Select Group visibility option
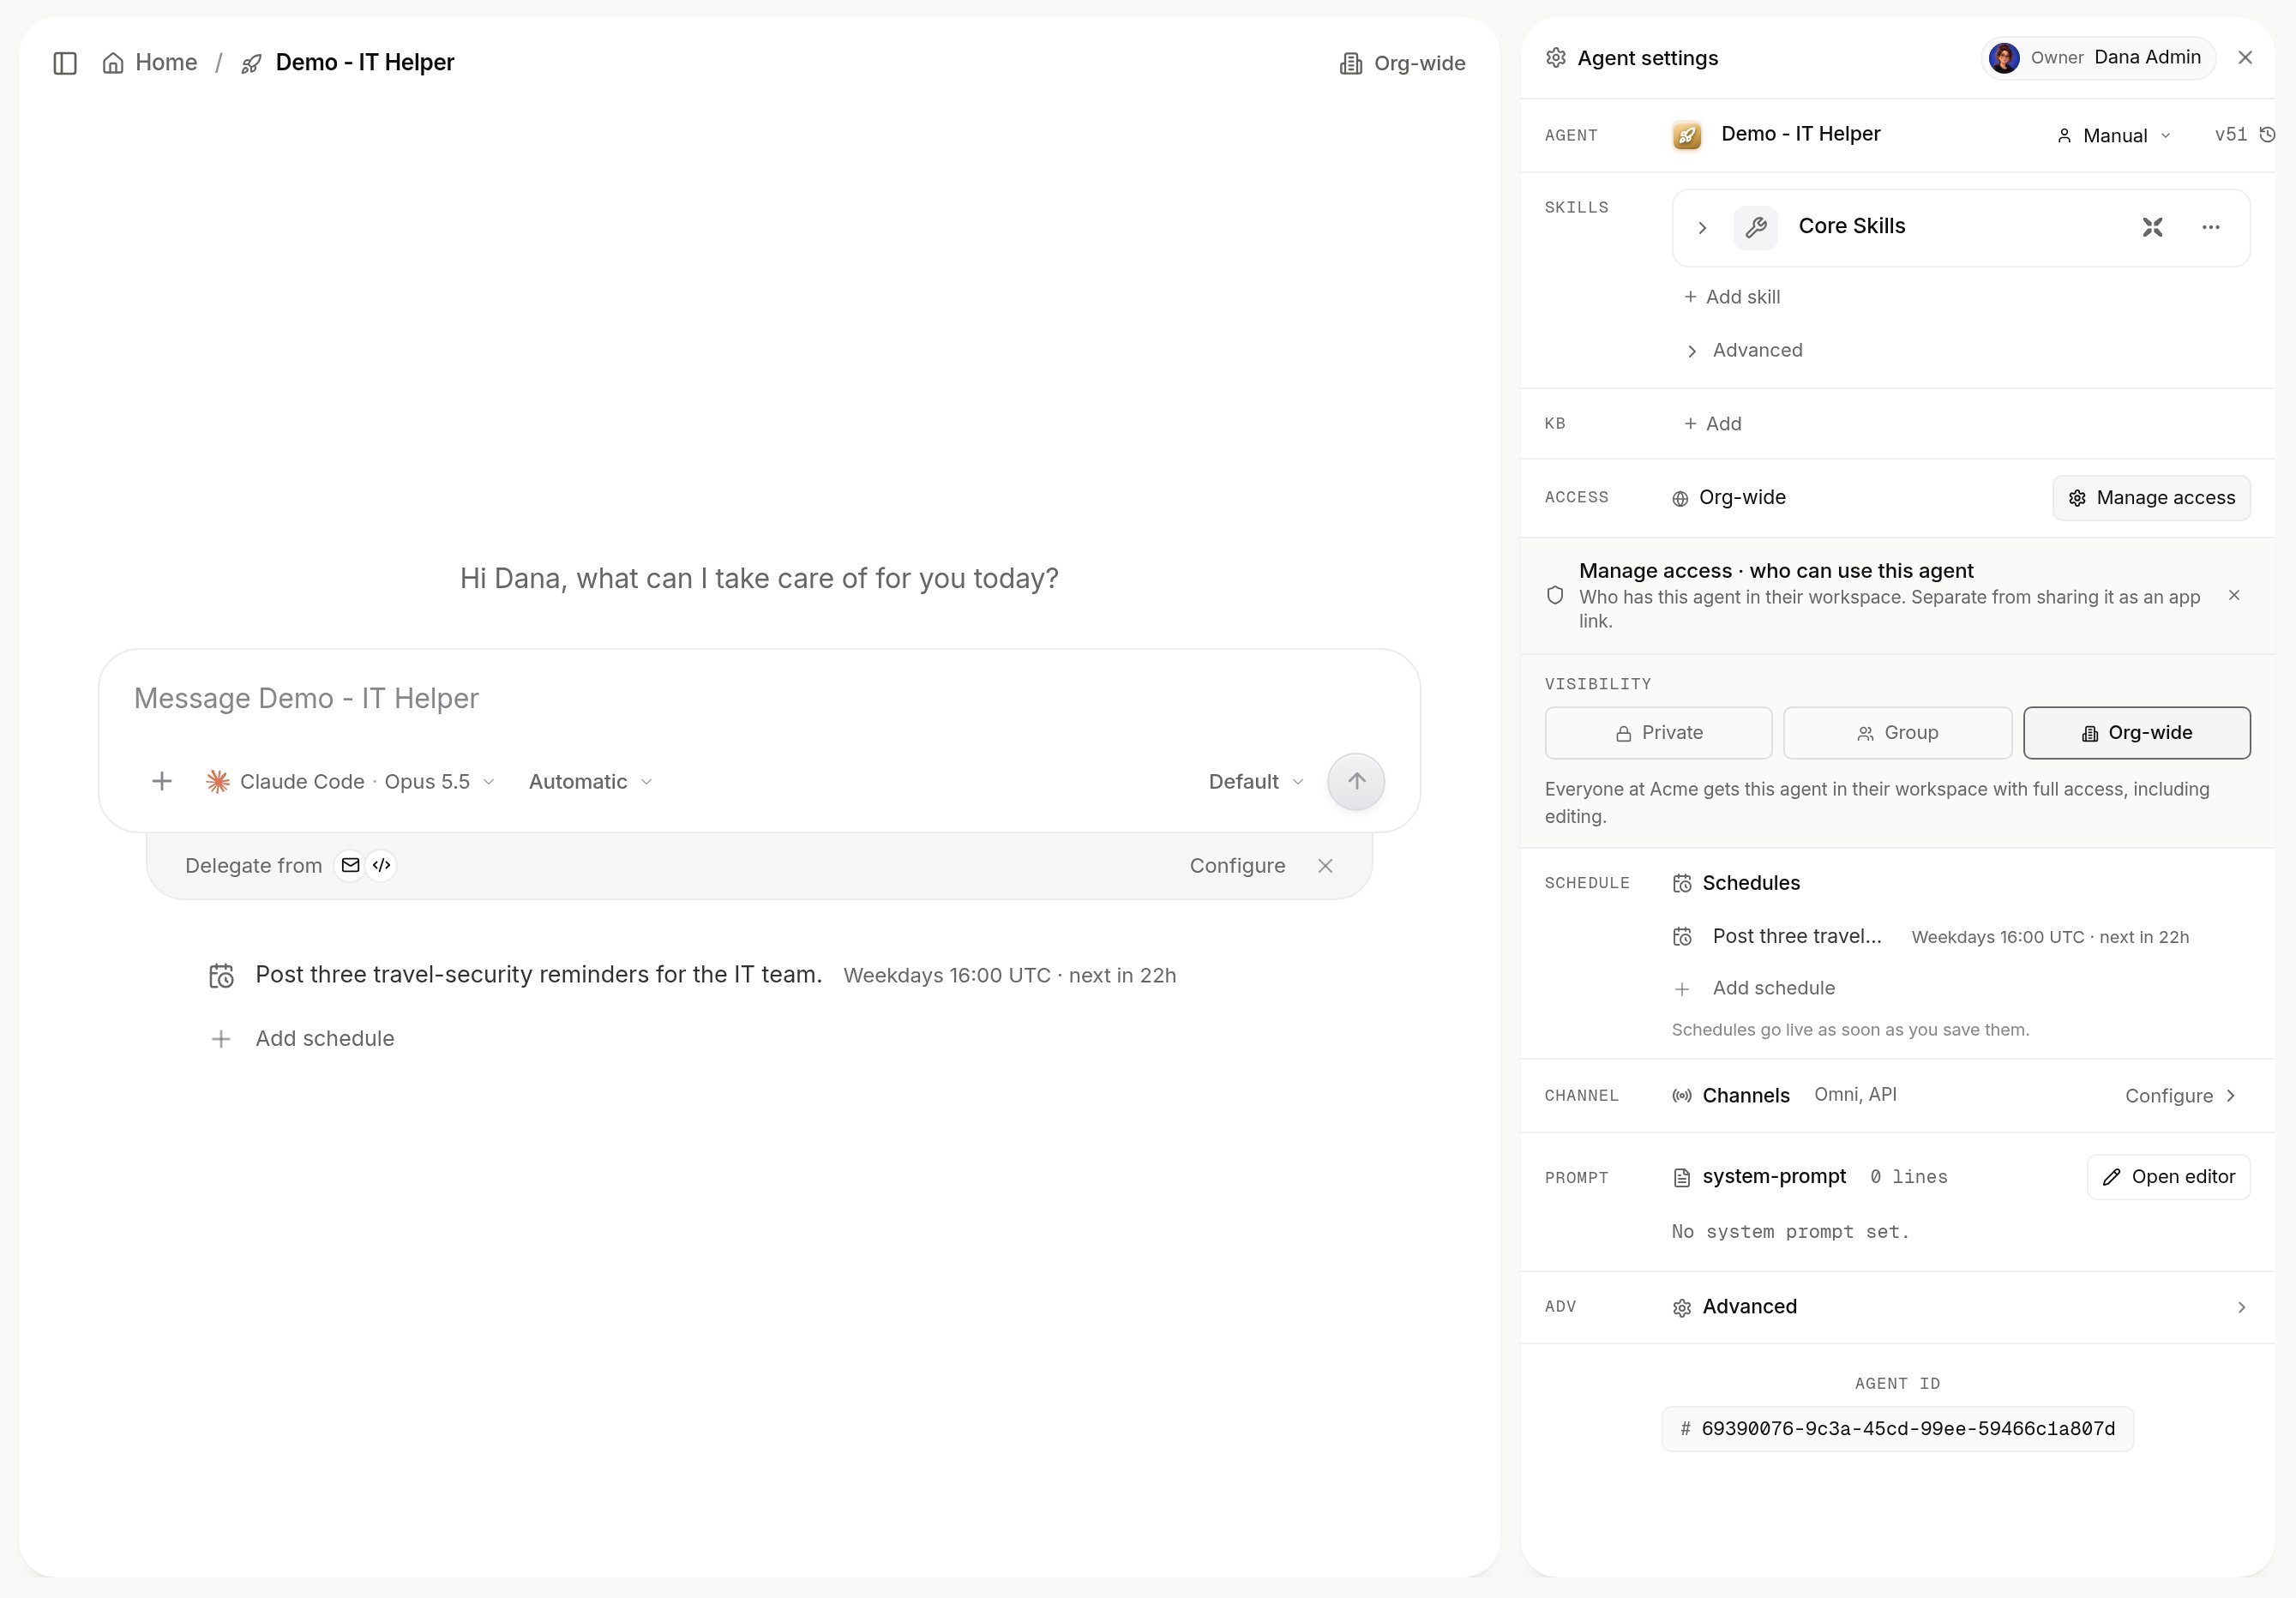 pos(1897,733)
